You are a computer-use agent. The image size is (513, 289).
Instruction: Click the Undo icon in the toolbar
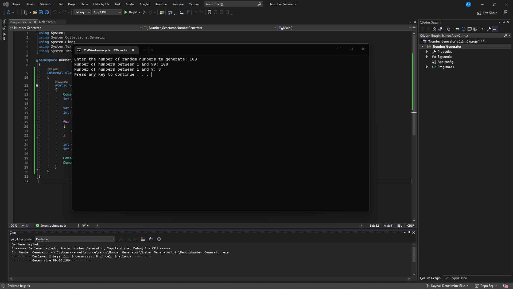tap(55, 12)
